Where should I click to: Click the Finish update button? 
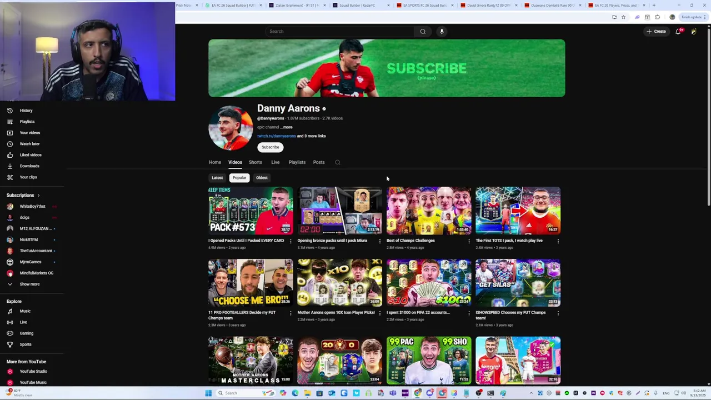(x=694, y=17)
